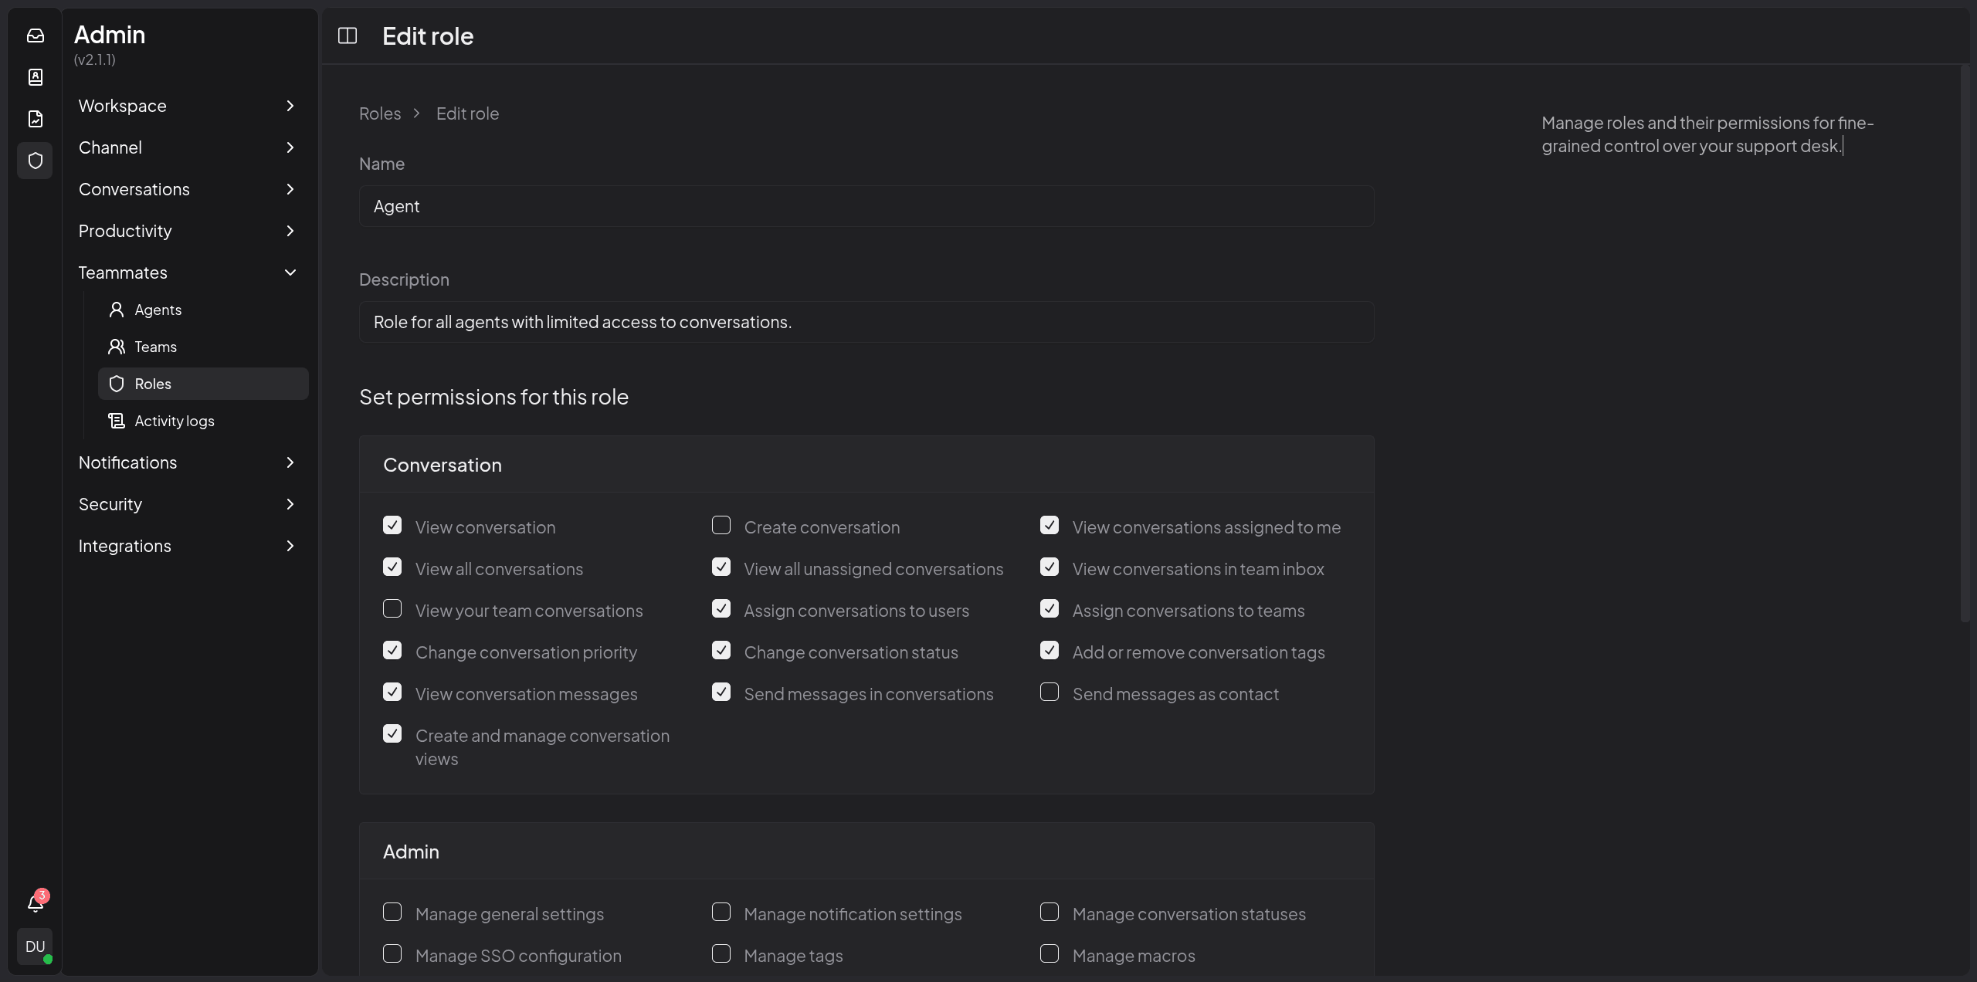Click the DU user avatar
Image resolution: width=1977 pixels, height=982 pixels.
36,946
